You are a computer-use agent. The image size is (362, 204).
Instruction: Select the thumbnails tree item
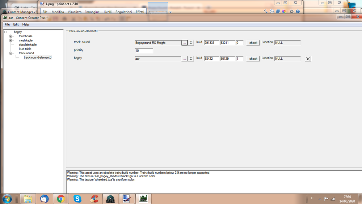(x=26, y=36)
